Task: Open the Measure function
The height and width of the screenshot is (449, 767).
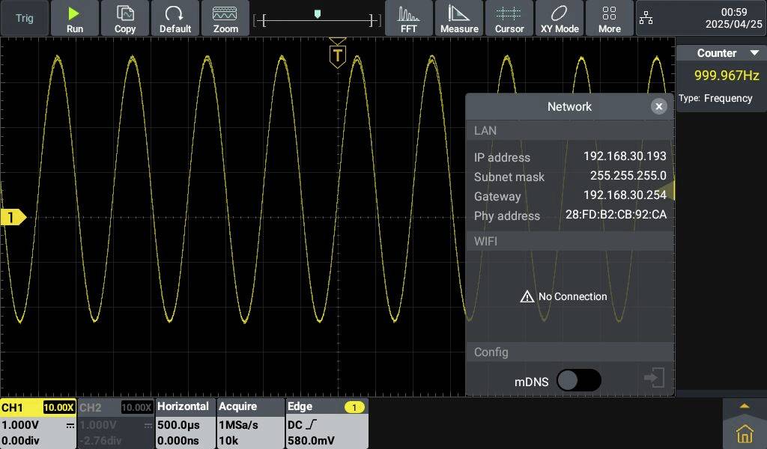Action: pyautogui.click(x=459, y=18)
